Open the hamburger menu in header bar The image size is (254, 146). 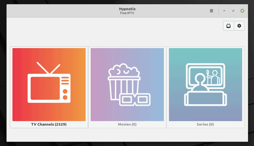tap(211, 11)
